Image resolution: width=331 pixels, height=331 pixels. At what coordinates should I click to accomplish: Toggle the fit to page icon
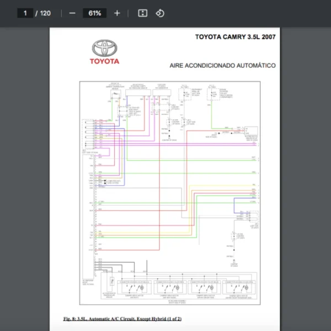142,13
